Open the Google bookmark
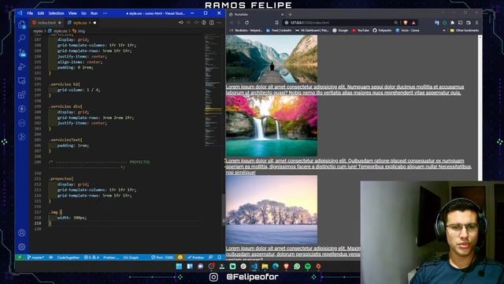This screenshot has height=284, width=504. coord(340,30)
